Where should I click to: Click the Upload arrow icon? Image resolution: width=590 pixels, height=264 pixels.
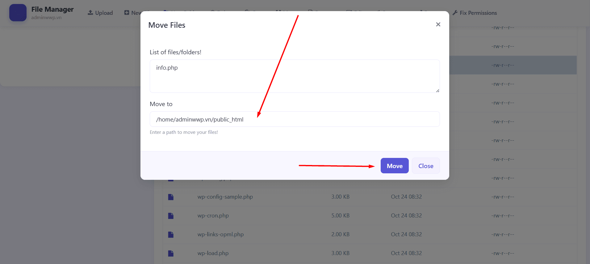[x=90, y=13]
